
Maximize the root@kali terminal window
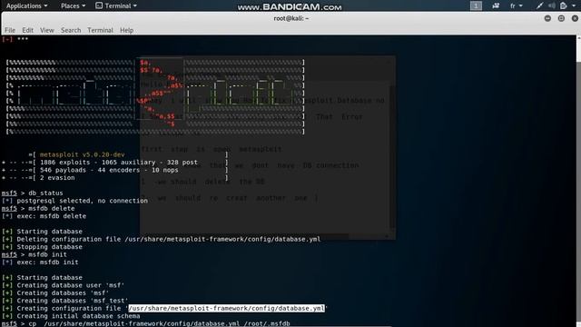coord(561,18)
